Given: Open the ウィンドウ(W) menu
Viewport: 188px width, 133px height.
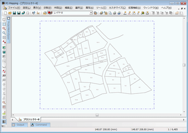Looking at the screenshot, I should click(151, 8).
